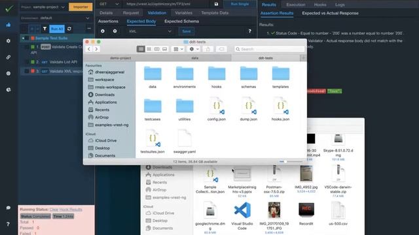Image resolution: width=419 pixels, height=235 pixels.
Task: Add a new Finder tab with plus button
Action: [303, 58]
